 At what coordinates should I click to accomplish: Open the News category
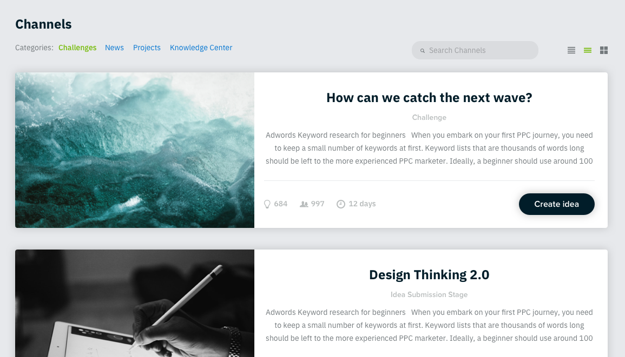point(114,48)
